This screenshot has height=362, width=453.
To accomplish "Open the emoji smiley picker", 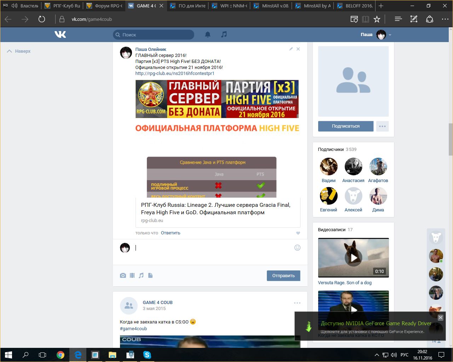I will [297, 248].
